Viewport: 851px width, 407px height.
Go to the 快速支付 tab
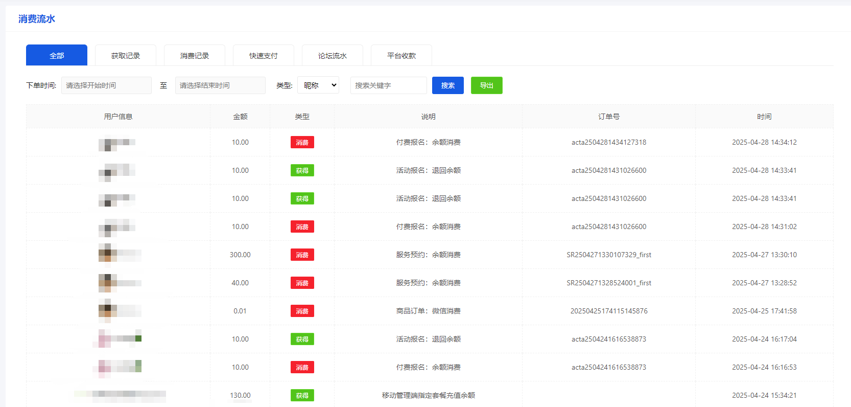tap(264, 55)
